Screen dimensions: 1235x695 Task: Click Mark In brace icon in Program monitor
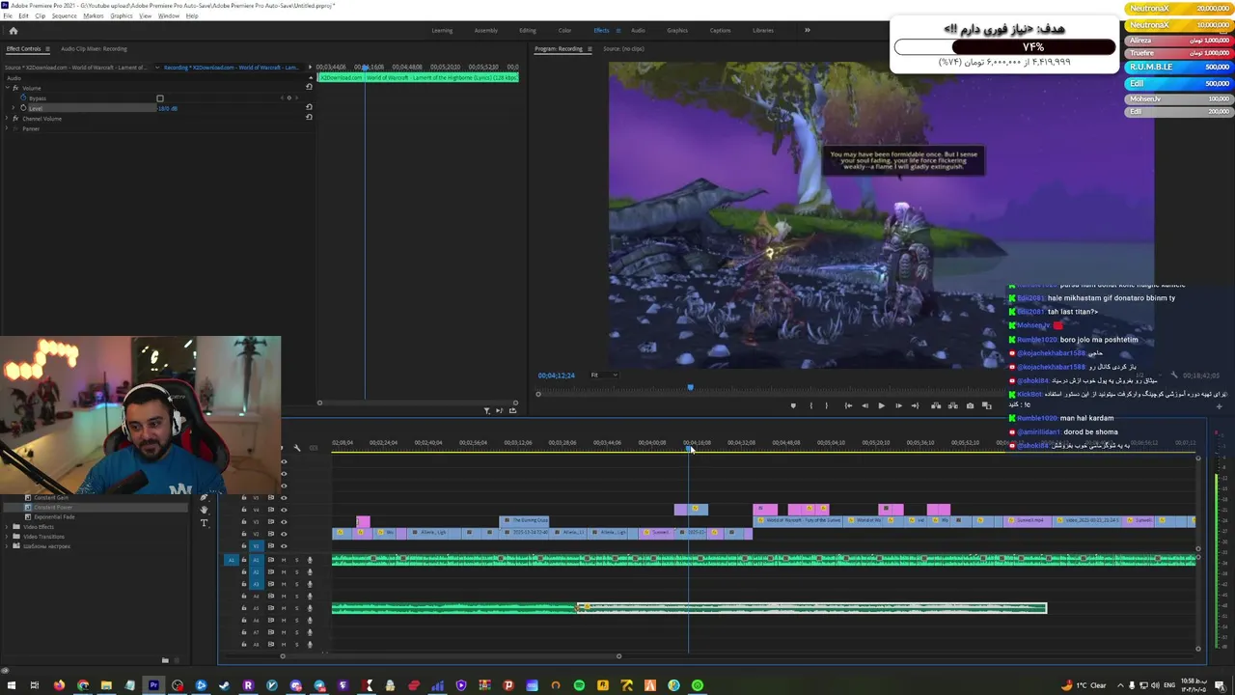pos(811,405)
